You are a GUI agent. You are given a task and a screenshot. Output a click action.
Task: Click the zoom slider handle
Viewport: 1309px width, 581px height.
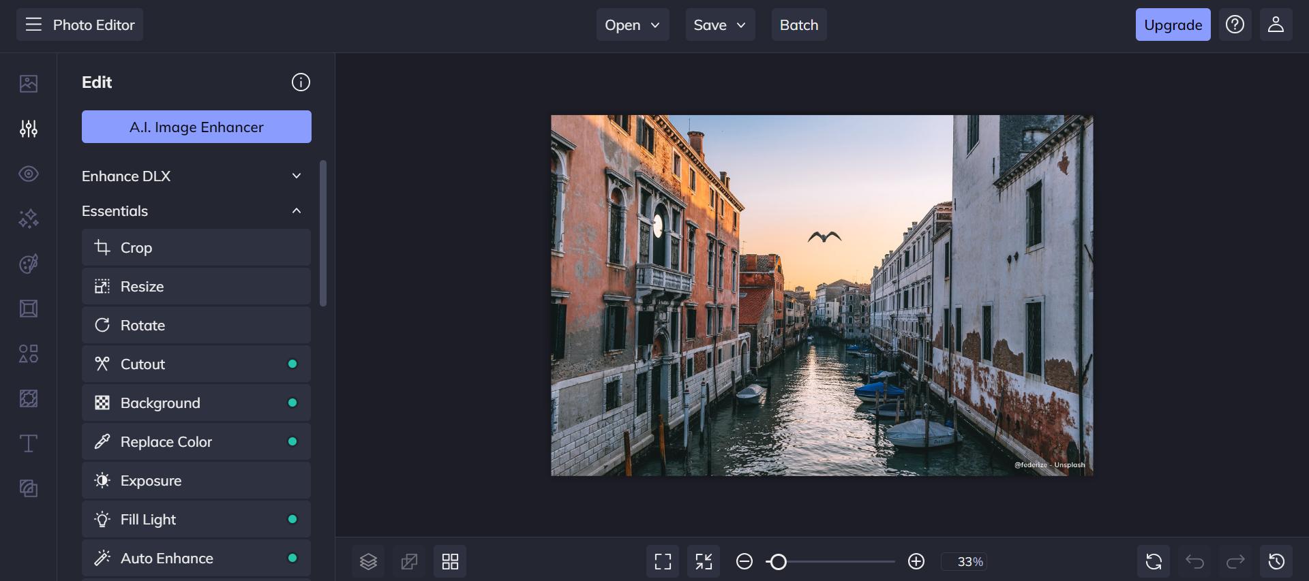778,562
